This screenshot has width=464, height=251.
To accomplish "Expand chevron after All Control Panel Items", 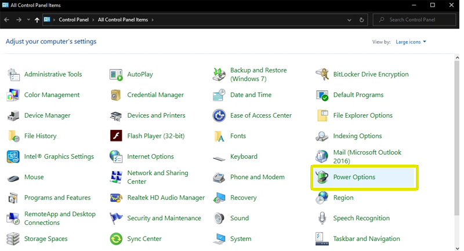I will click(153, 20).
